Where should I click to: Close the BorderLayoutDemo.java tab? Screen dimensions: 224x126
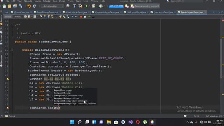click(205, 12)
